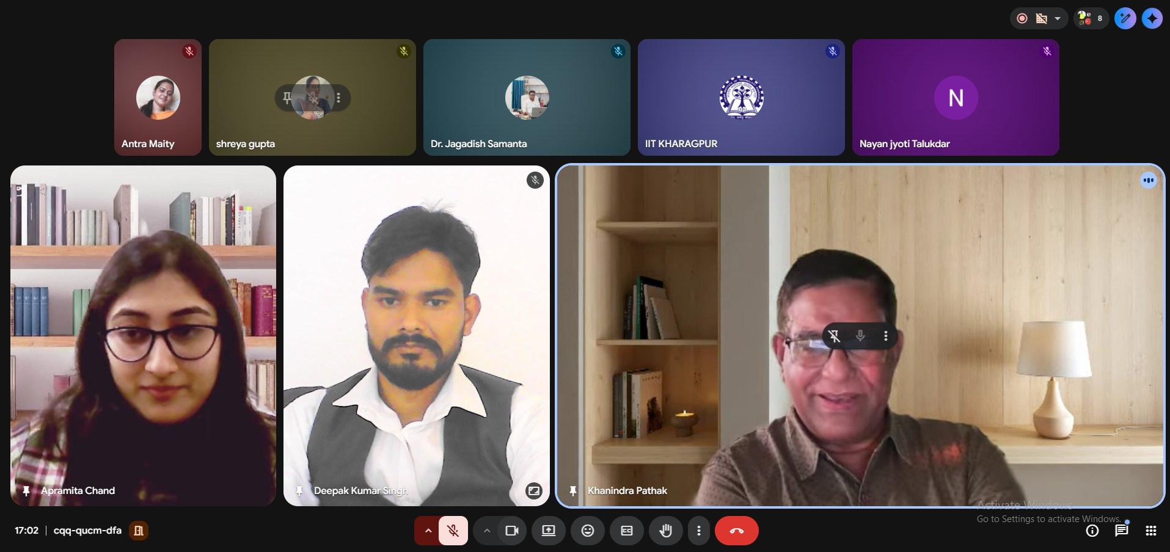
Task: Click the Gemini spark icon
Action: 1152,18
